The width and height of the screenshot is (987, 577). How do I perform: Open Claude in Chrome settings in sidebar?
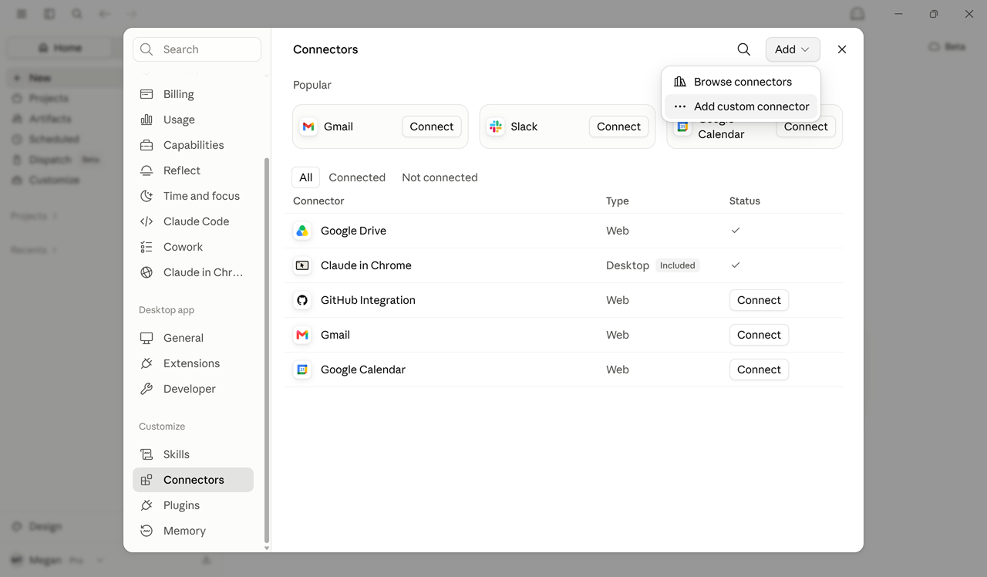coord(193,272)
